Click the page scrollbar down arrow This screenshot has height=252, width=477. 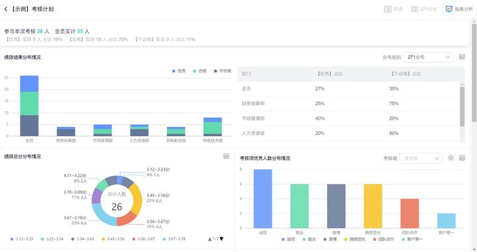tap(474, 249)
